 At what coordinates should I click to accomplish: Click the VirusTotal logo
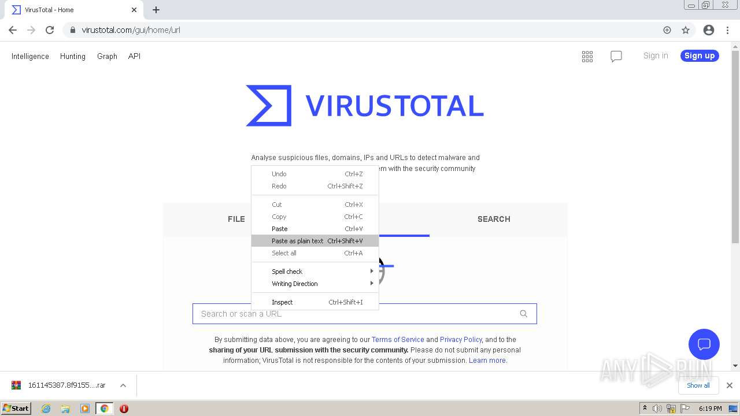(x=365, y=106)
